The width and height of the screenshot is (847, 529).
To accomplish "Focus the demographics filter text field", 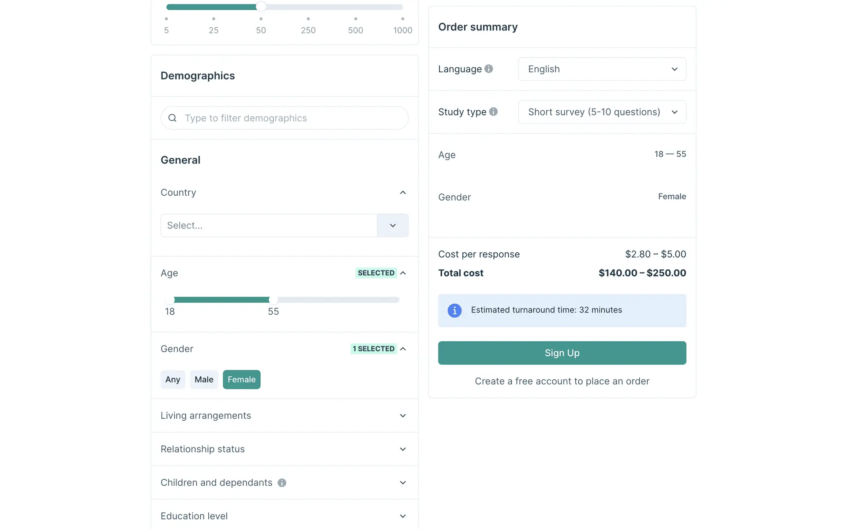I will coord(291,118).
